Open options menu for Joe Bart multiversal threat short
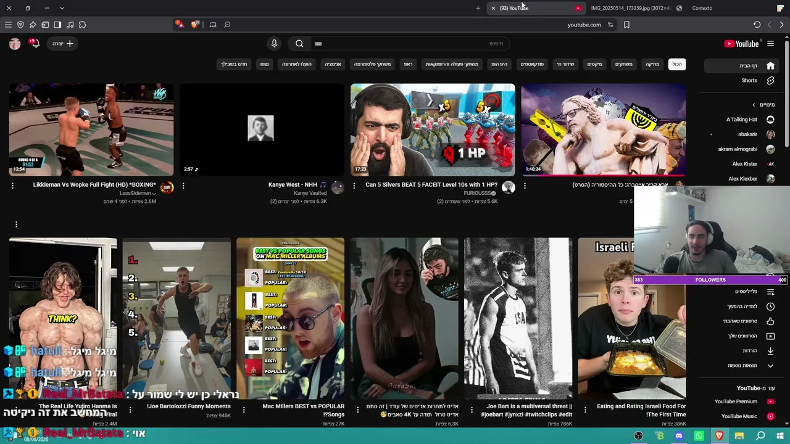The image size is (790, 444). click(472, 409)
